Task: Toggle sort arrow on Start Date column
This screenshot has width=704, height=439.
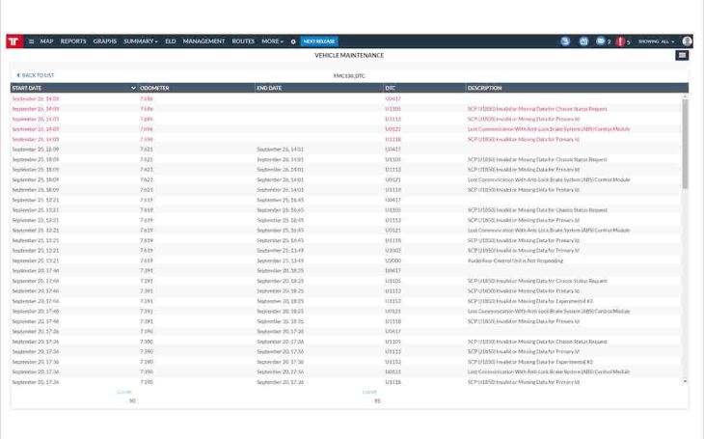Action: click(x=133, y=88)
